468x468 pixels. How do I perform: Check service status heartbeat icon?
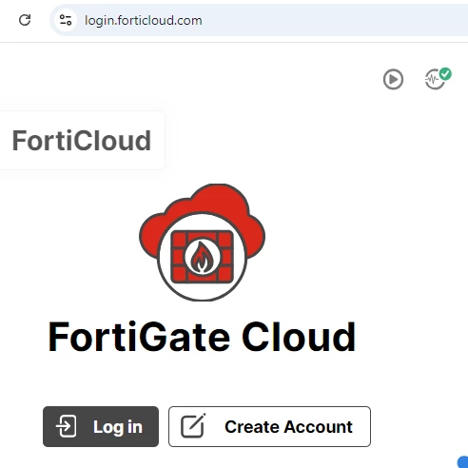pyautogui.click(x=438, y=79)
